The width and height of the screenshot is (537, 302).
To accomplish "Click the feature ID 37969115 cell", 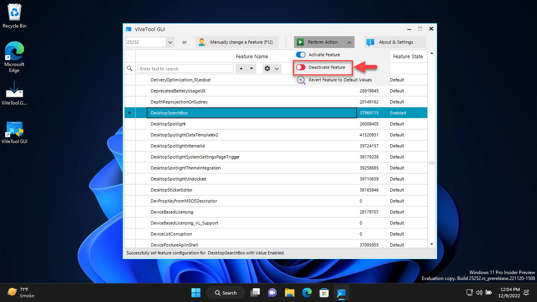I will [369, 113].
